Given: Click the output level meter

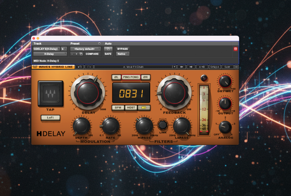Looking at the screenshot, I should (204, 110).
